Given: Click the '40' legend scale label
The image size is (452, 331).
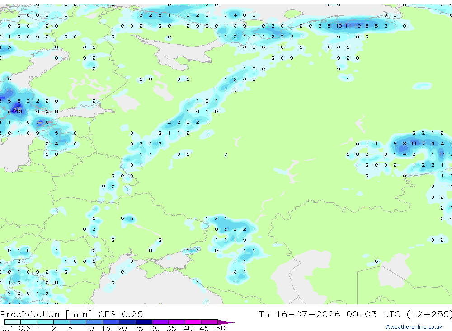Looking at the screenshot, I should click(188, 328).
